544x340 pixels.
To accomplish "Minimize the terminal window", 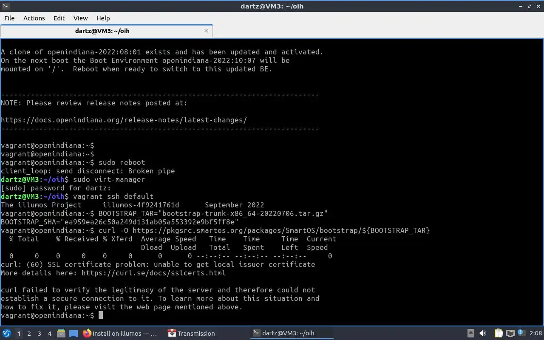I will pyautogui.click(x=521, y=6).
